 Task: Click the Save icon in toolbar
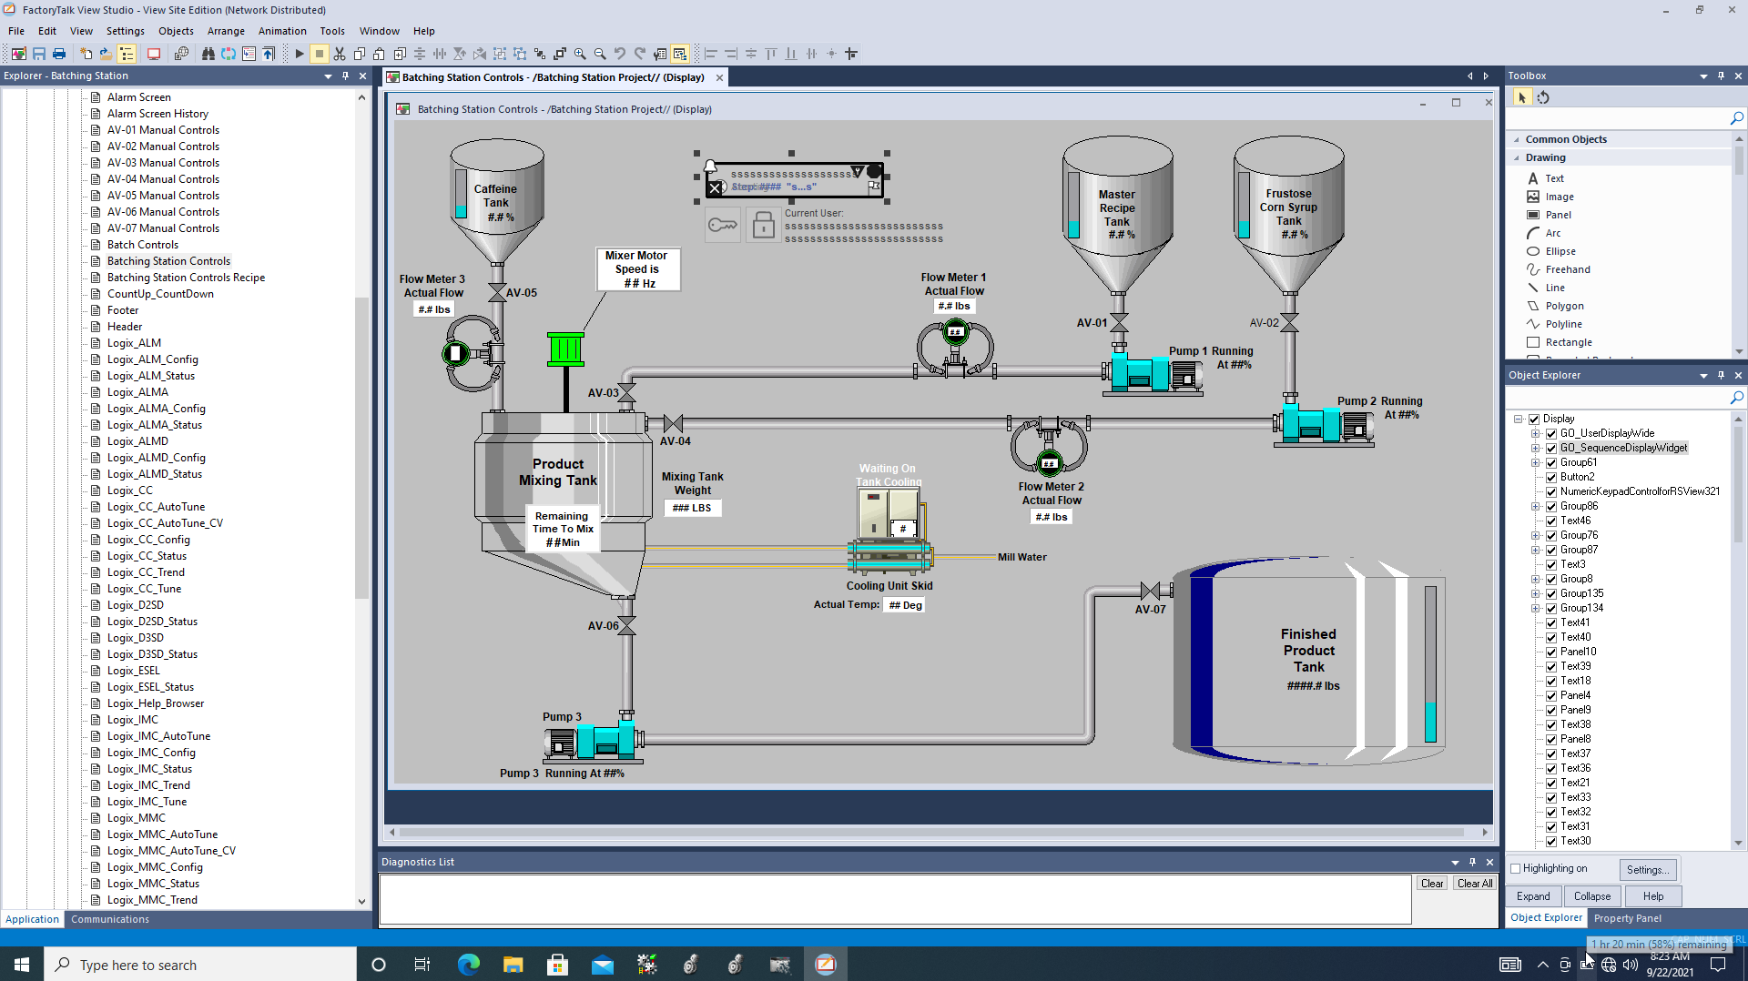[x=39, y=54]
